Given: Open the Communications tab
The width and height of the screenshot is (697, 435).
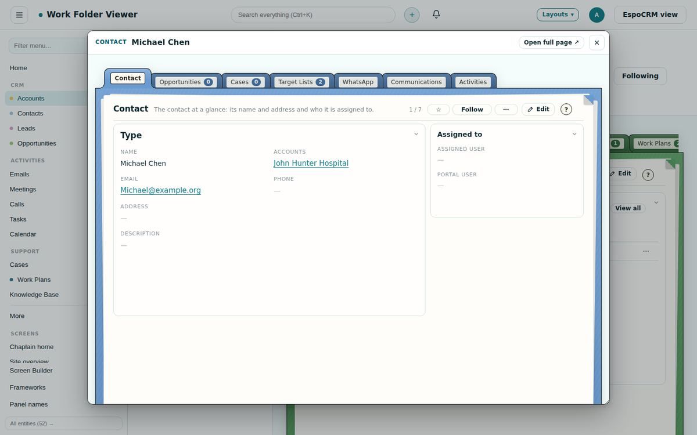Looking at the screenshot, I should [x=416, y=82].
